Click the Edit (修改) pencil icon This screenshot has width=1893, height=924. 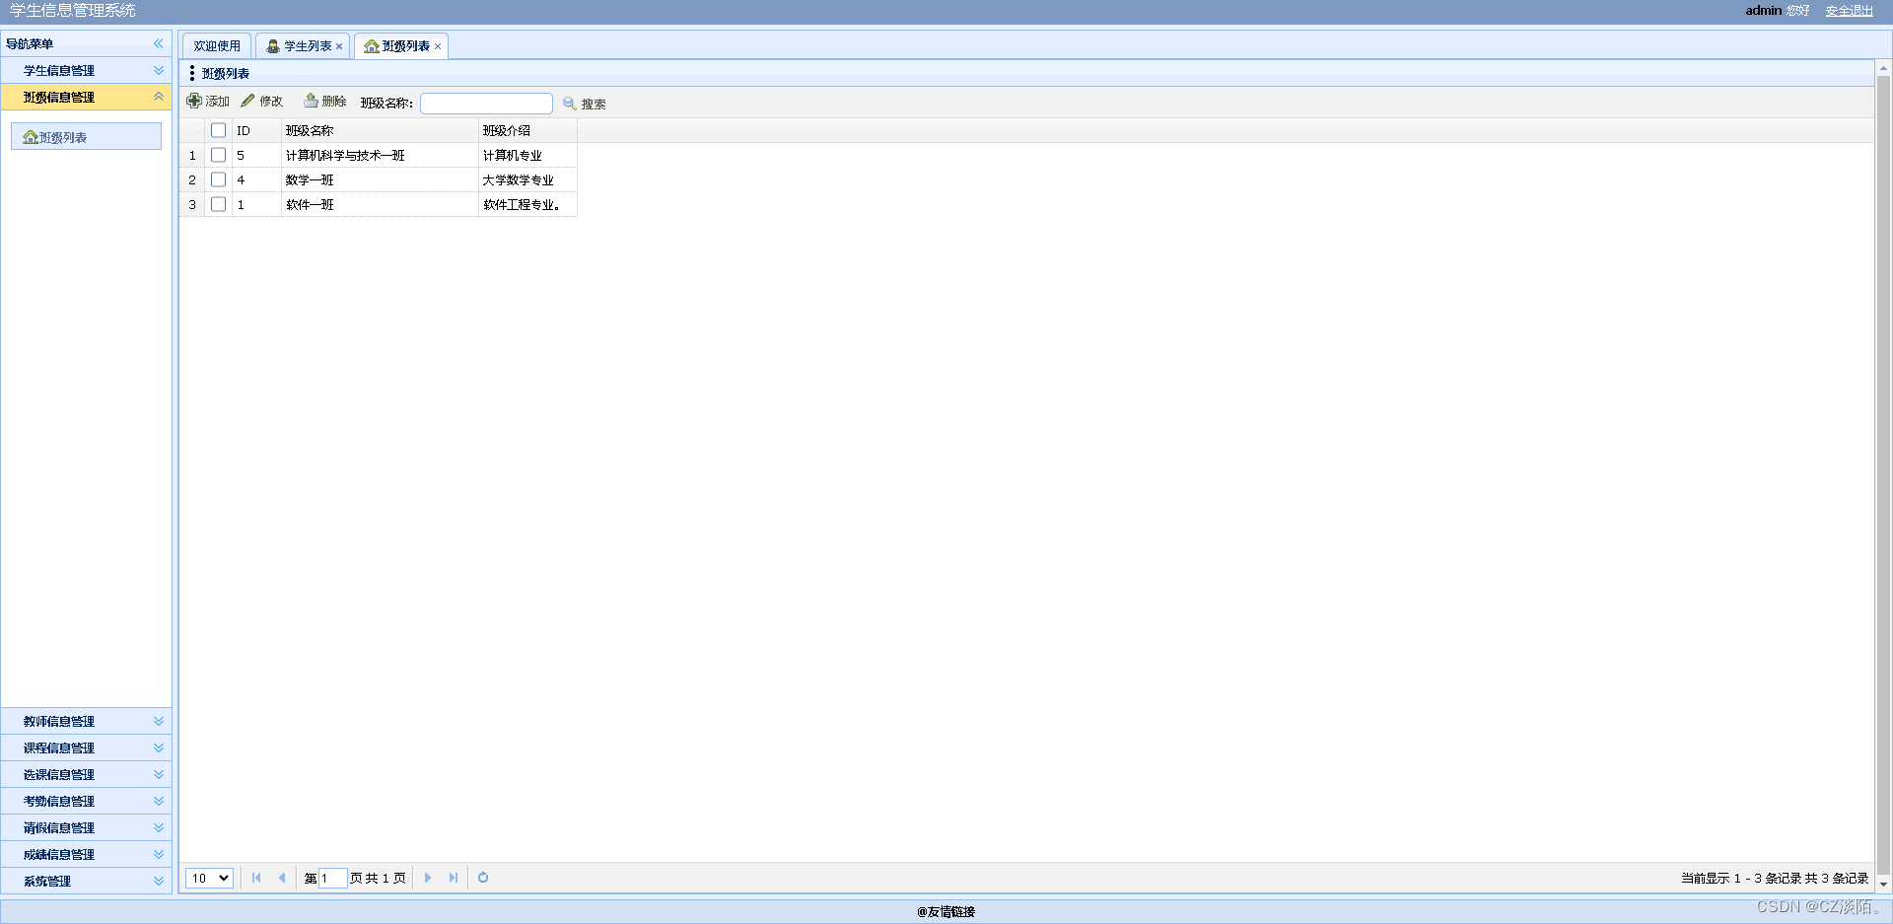click(247, 102)
